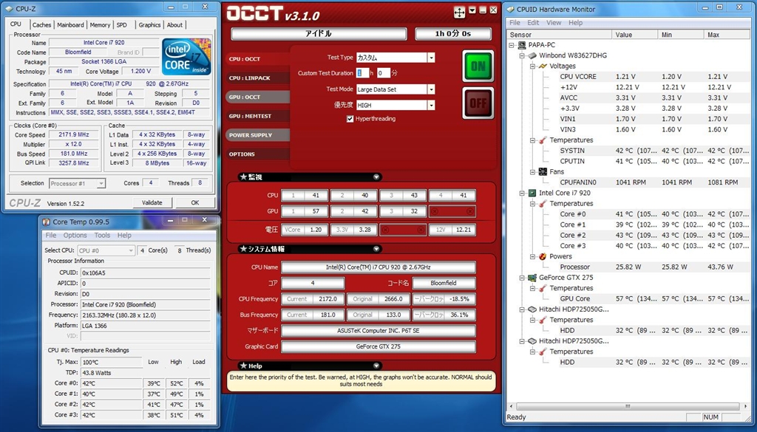Click the Intel Core i7 920 chip icon
Screen dimensions: 757x432
[532, 193]
